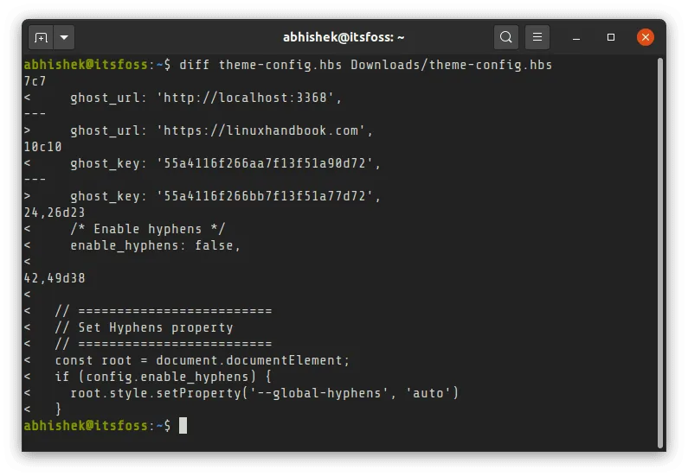Click the vertical scrollbar of the terminal
The height and width of the screenshot is (476, 688).
[660, 251]
